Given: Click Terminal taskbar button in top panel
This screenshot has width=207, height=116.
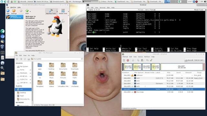Looking at the screenshot, I should pyautogui.click(x=91, y=2).
